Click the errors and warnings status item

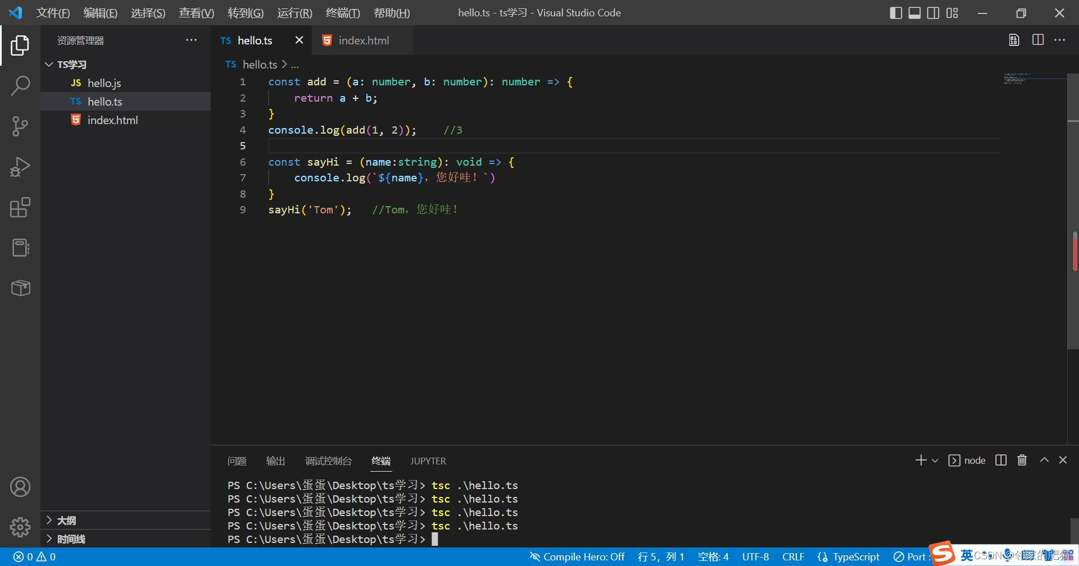click(34, 557)
